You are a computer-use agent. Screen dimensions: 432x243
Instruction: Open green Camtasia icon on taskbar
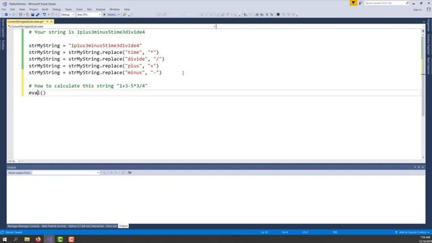(x=60, y=239)
